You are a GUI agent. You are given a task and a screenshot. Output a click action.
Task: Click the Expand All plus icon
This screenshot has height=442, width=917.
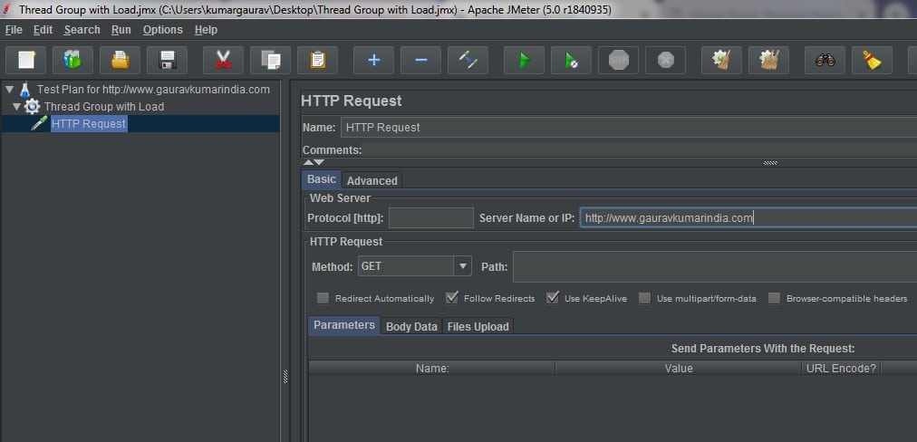pyautogui.click(x=373, y=61)
